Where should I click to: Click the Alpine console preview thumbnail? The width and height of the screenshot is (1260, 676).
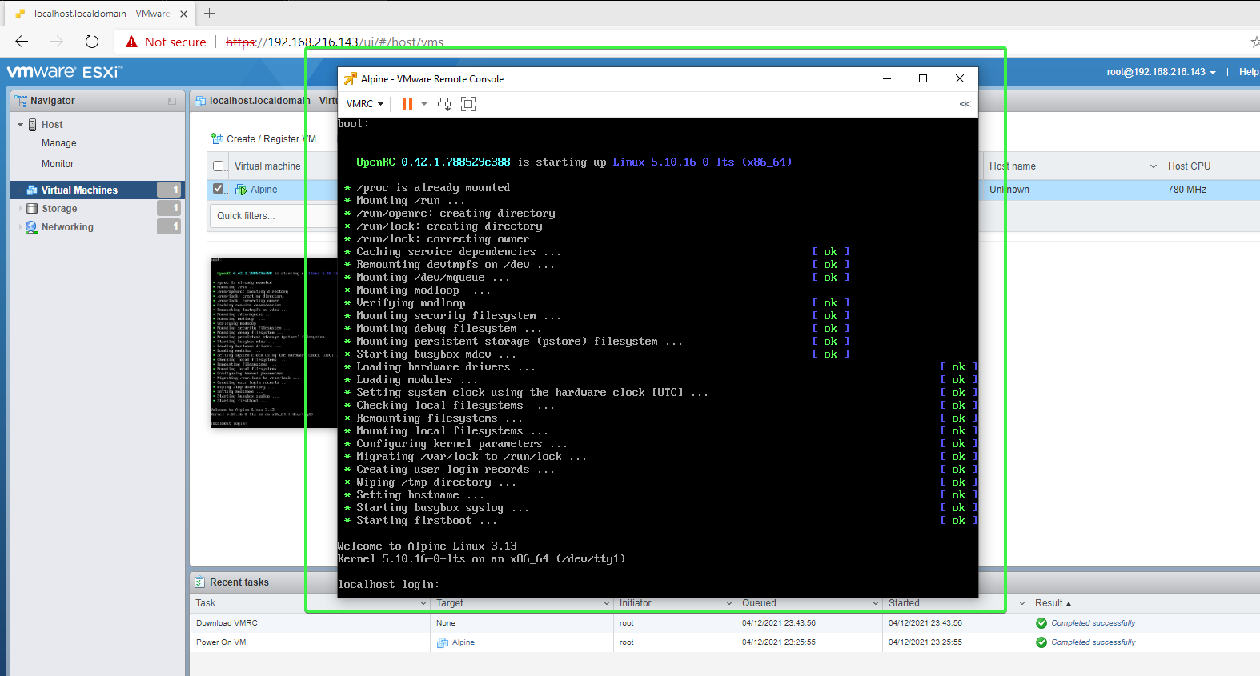coord(273,342)
